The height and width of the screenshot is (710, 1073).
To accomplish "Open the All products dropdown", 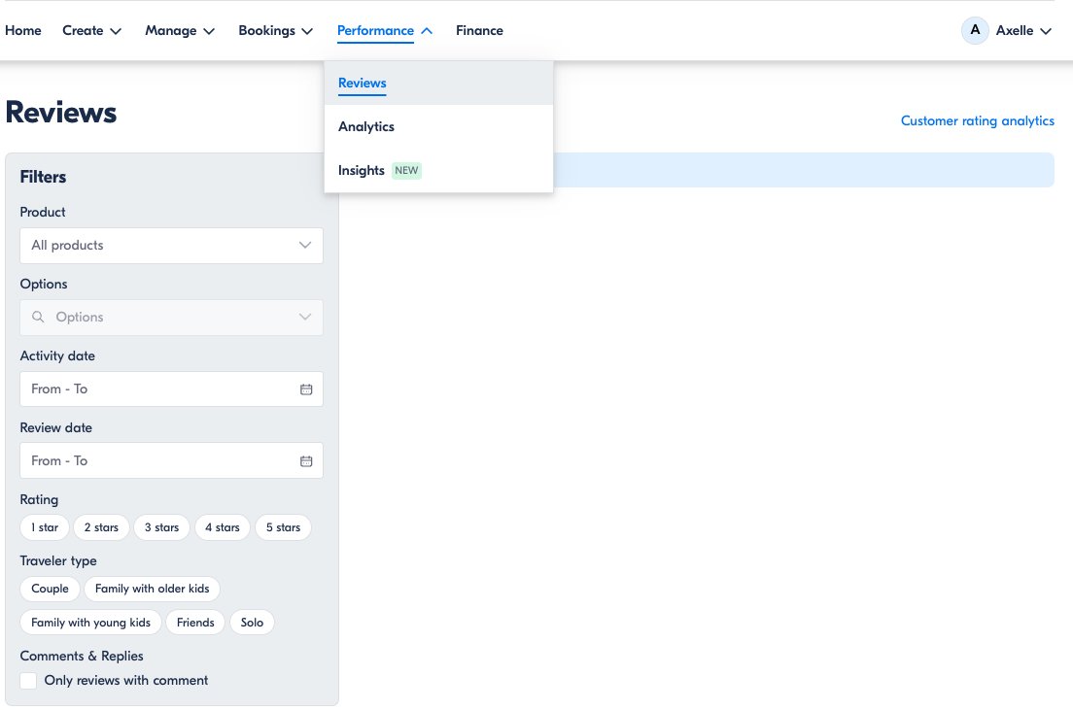I will tap(171, 246).
